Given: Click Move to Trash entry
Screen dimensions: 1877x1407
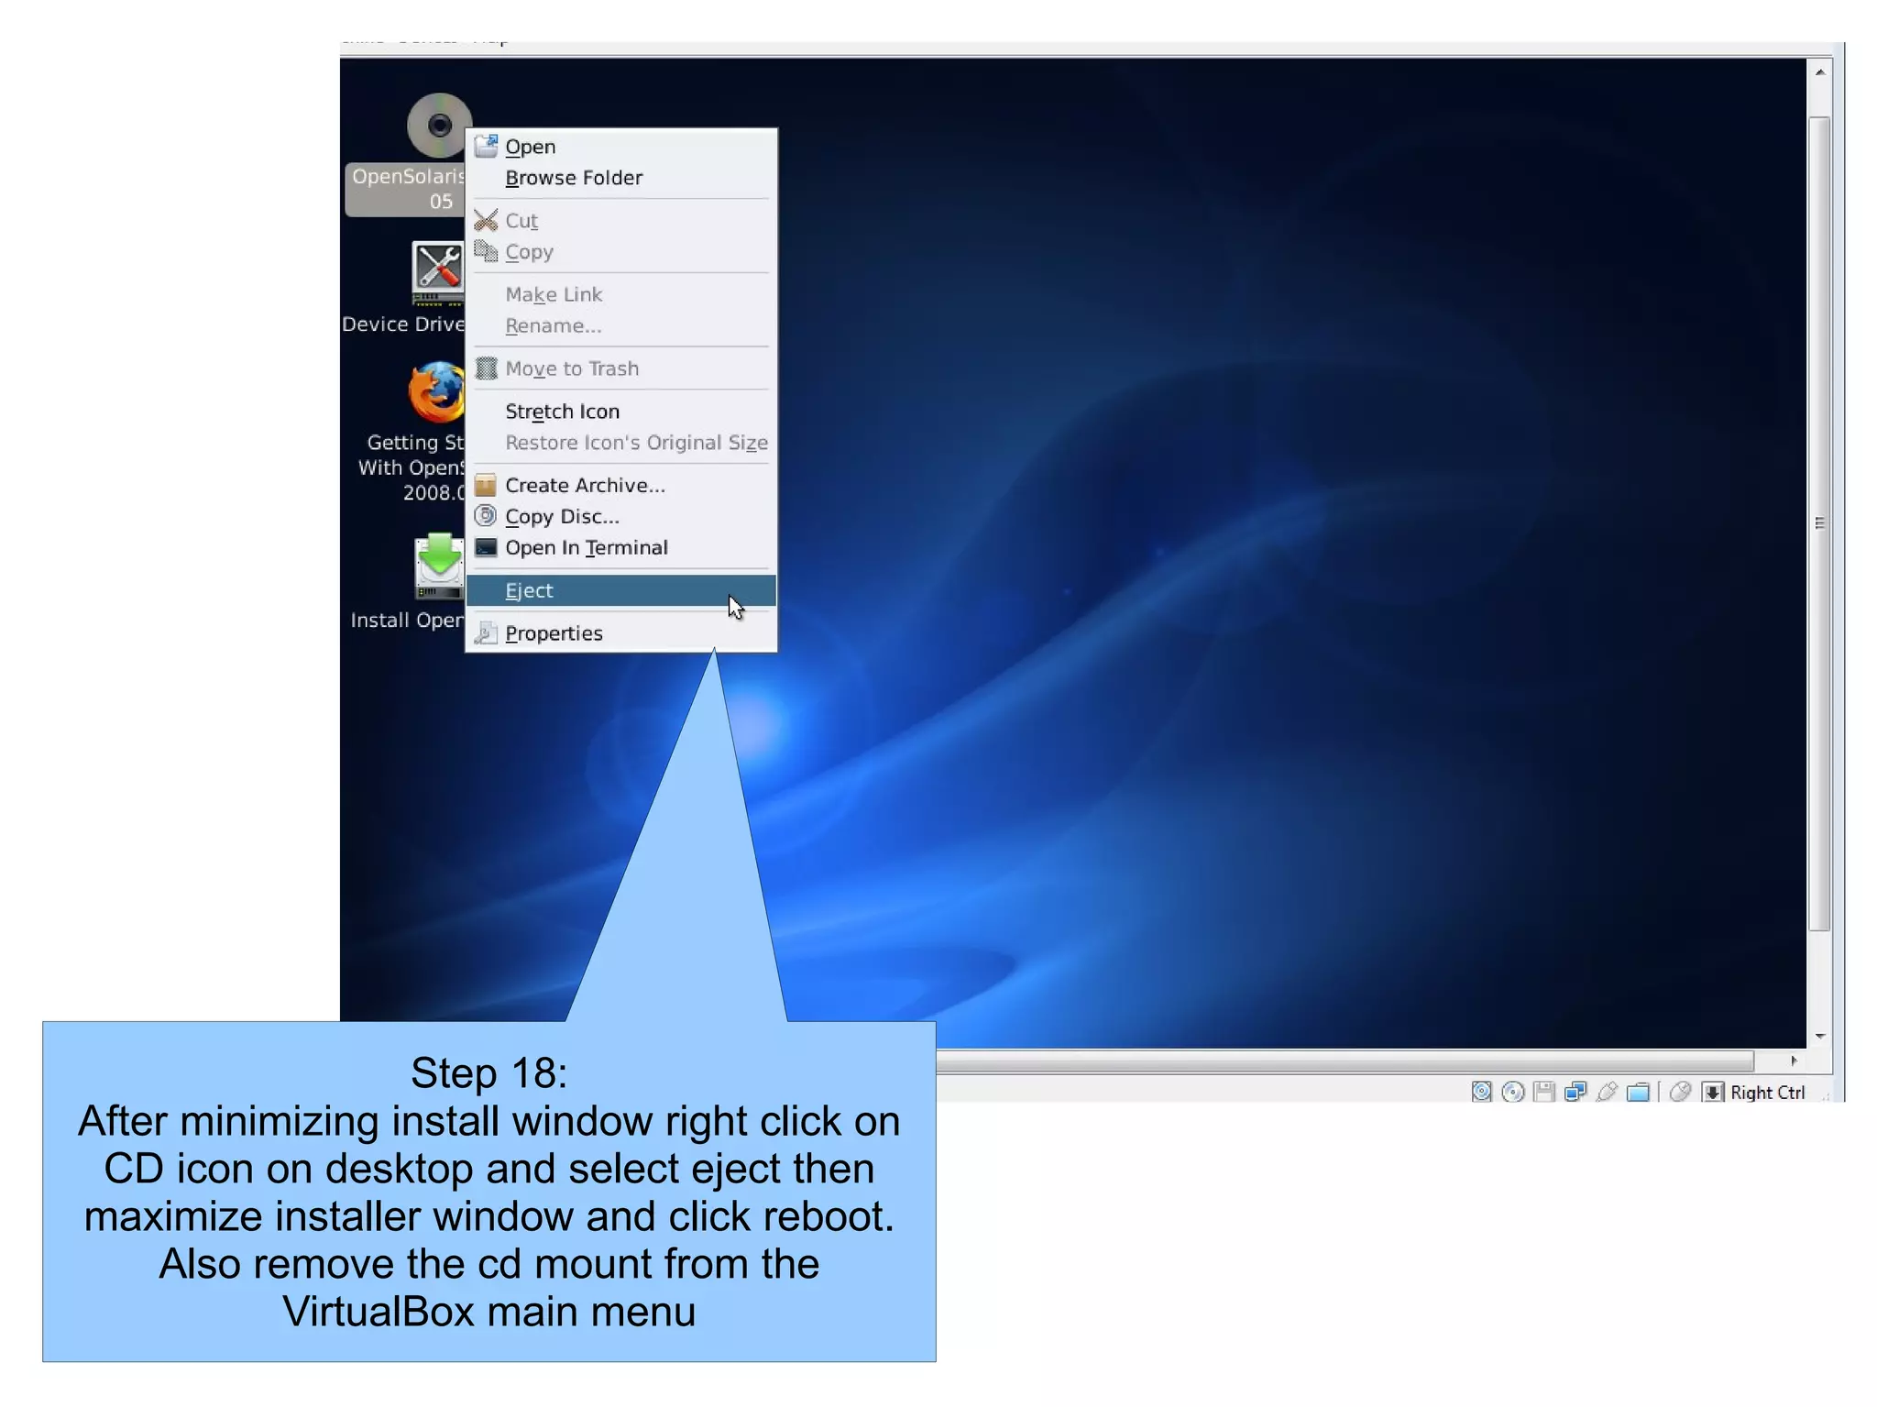Looking at the screenshot, I should [x=621, y=368].
